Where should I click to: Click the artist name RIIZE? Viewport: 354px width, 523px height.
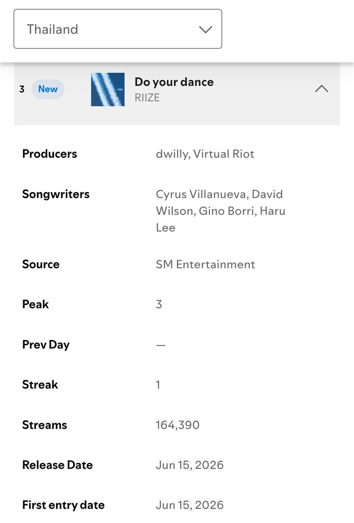pos(147,98)
